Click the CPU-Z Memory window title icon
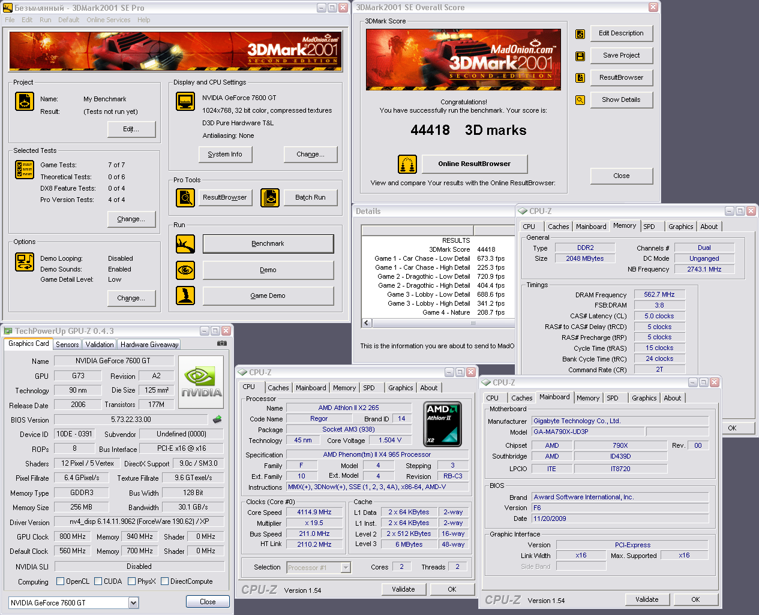Image resolution: width=759 pixels, height=615 pixels. pos(523,211)
